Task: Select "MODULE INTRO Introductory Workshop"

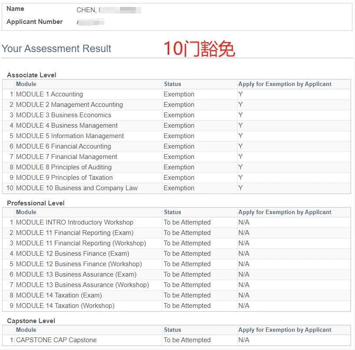Action: click(x=75, y=222)
